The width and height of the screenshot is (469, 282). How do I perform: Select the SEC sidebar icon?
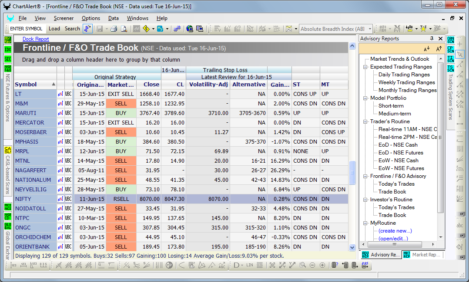8,59
